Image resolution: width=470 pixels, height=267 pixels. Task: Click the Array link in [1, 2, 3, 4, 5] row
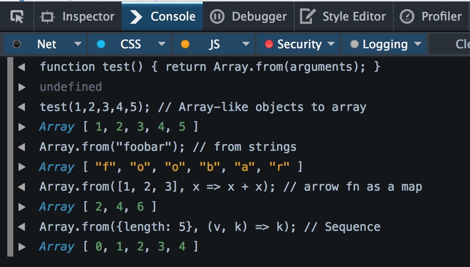57,127
